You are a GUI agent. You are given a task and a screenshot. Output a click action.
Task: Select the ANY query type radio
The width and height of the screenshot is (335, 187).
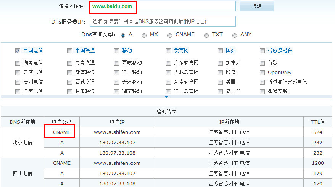pyautogui.click(x=235, y=35)
